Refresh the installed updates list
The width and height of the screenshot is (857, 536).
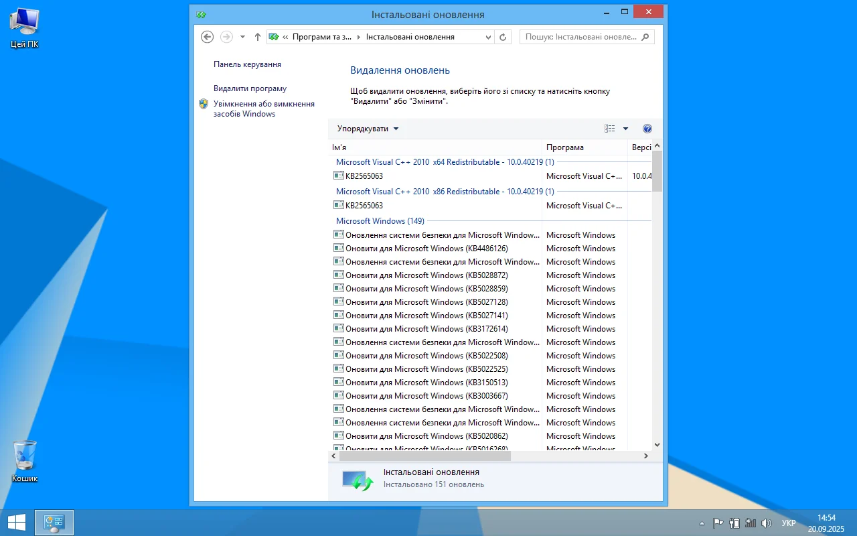(503, 37)
